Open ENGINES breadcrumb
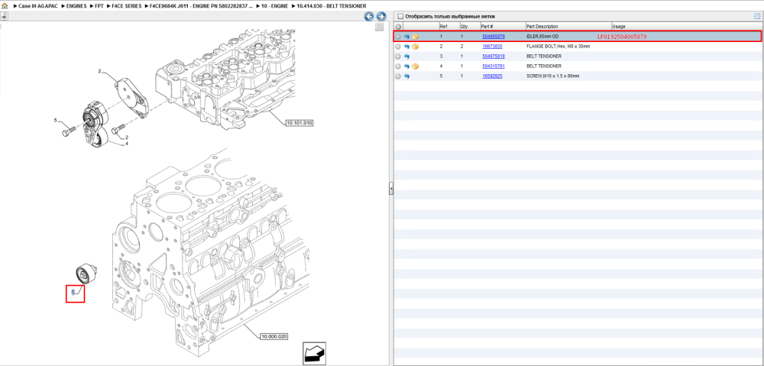764x366 pixels. pos(76,6)
